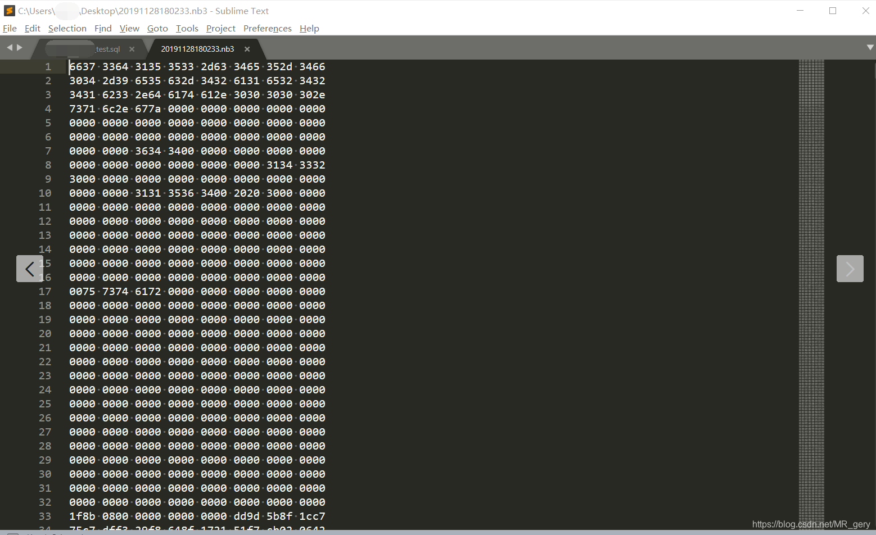876x535 pixels.
Task: Click the right tab-navigation arrow in tab bar
Action: coord(19,47)
